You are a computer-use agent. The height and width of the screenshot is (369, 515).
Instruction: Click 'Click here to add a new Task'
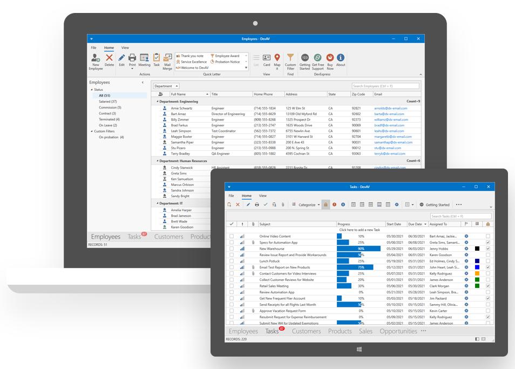pos(360,230)
